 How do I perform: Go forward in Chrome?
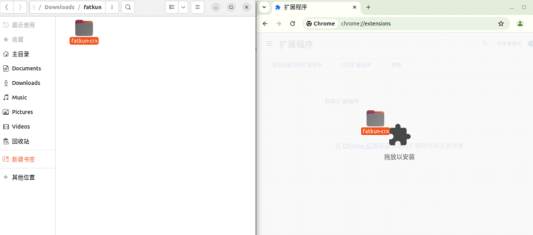(x=279, y=23)
